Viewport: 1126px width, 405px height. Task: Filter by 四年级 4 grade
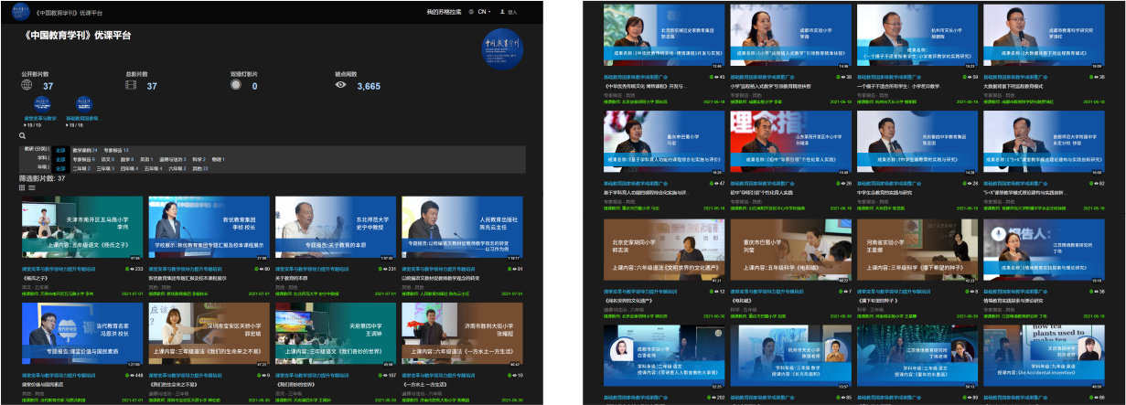[x=129, y=168]
